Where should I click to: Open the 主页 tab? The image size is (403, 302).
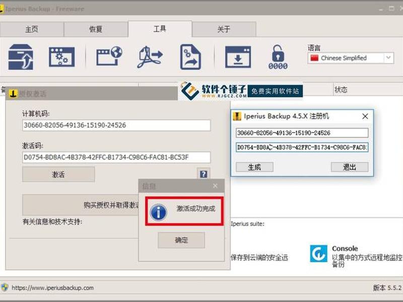tap(32, 29)
